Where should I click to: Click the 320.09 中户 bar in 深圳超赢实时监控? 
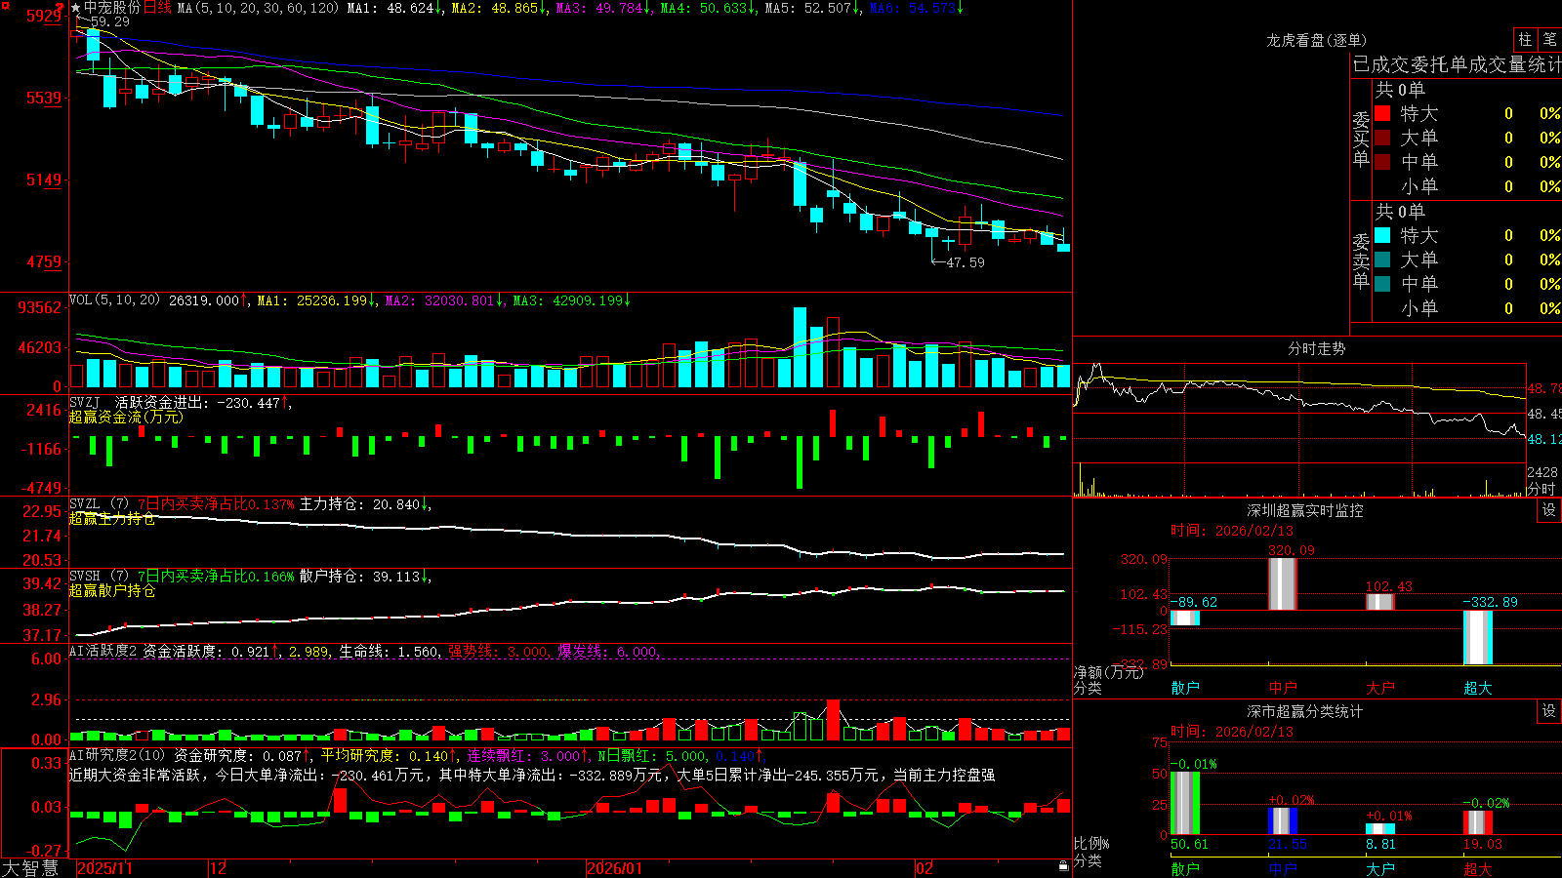[x=1283, y=584]
